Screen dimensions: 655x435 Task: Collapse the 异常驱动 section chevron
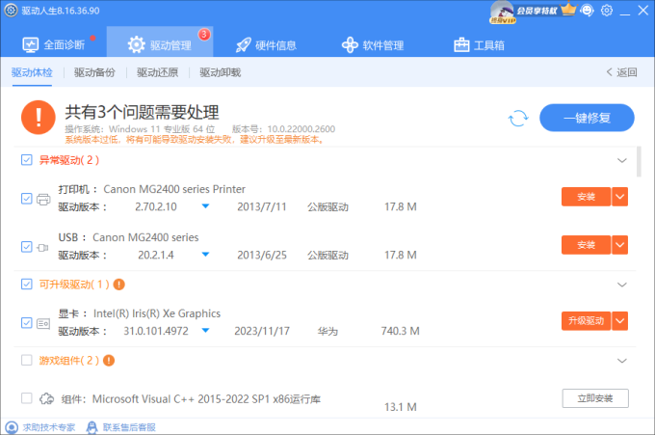point(622,160)
